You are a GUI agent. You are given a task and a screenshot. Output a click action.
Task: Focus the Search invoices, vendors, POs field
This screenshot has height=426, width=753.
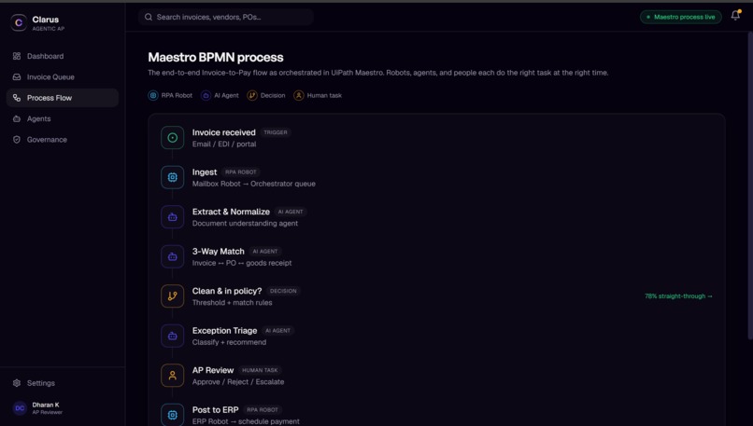(x=226, y=17)
